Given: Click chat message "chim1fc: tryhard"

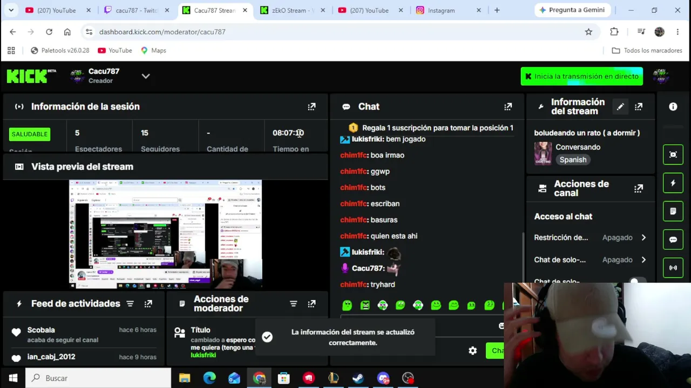Looking at the screenshot, I should (x=368, y=285).
